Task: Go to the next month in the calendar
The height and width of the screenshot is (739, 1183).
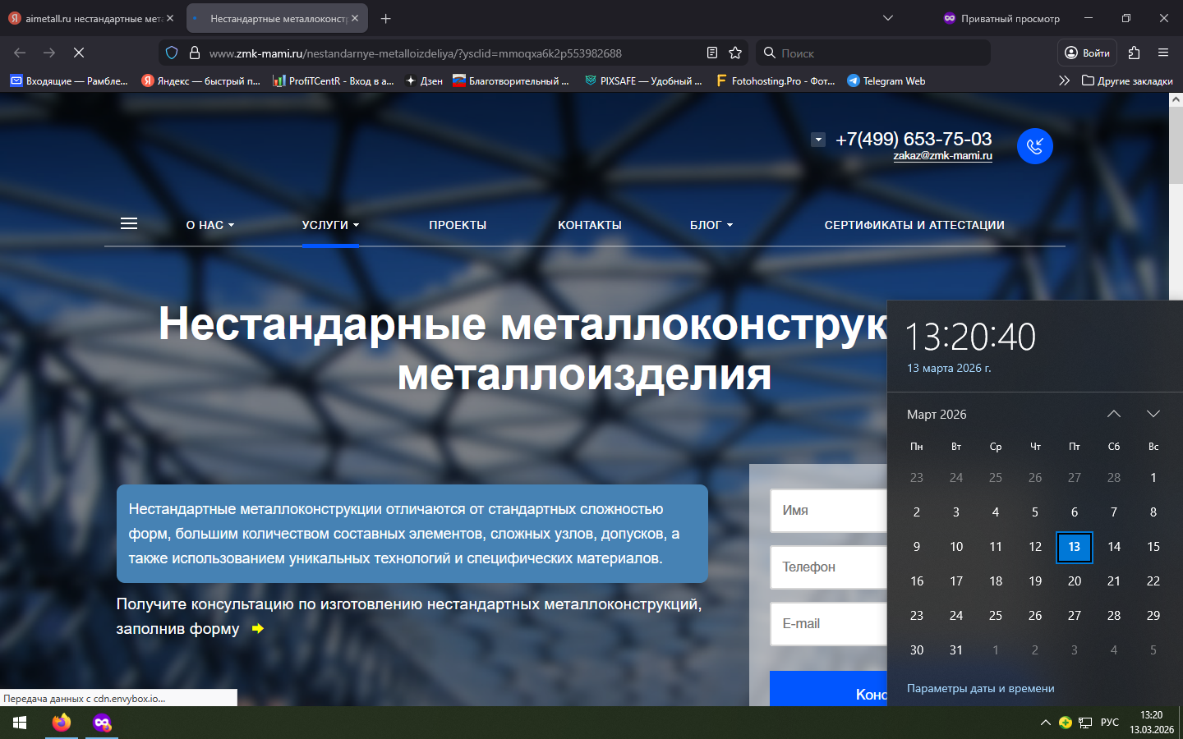Action: (1153, 414)
